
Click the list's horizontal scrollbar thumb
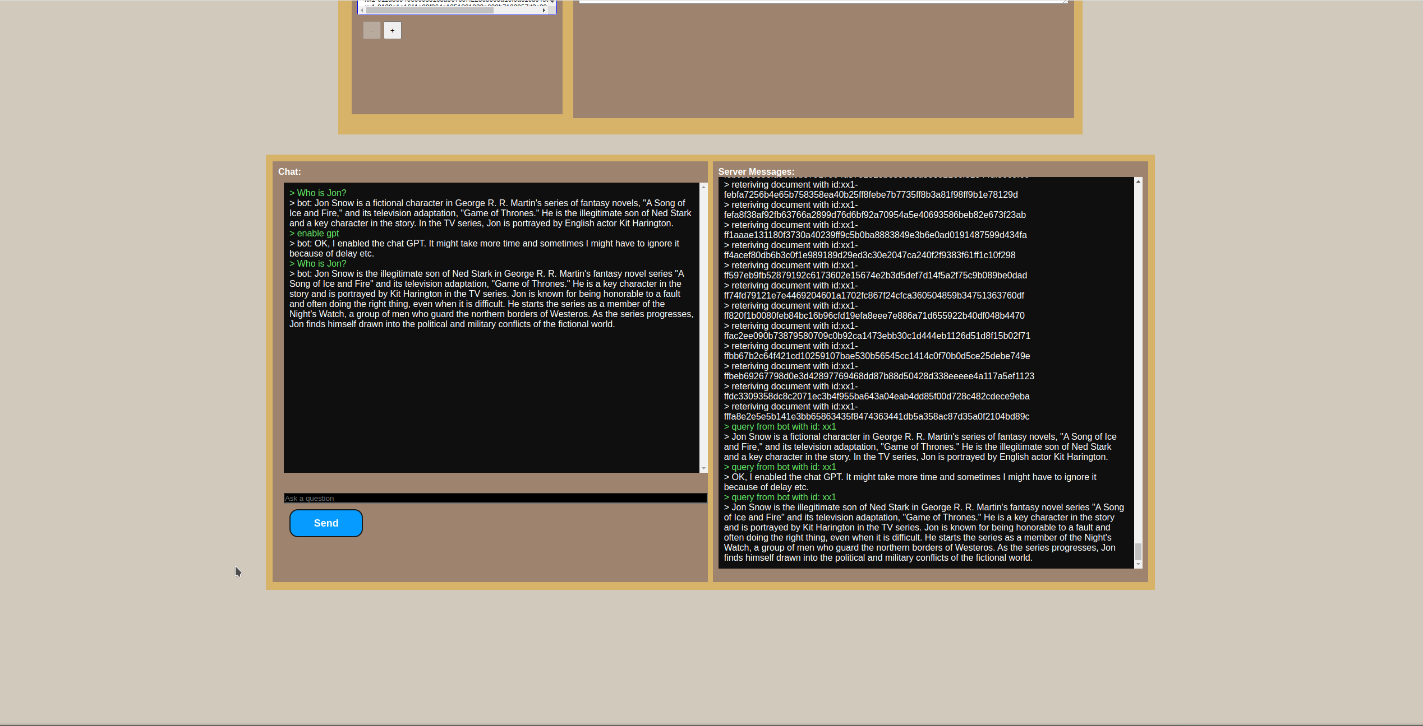point(429,10)
